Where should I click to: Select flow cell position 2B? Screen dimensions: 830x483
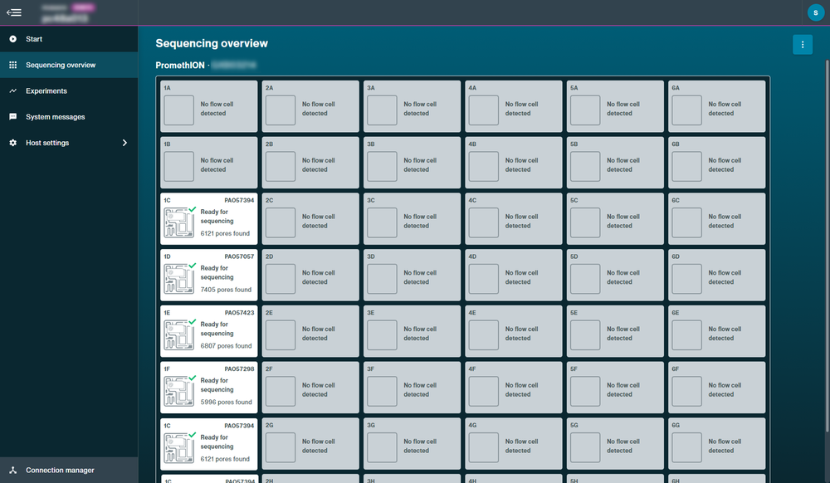[x=310, y=163]
